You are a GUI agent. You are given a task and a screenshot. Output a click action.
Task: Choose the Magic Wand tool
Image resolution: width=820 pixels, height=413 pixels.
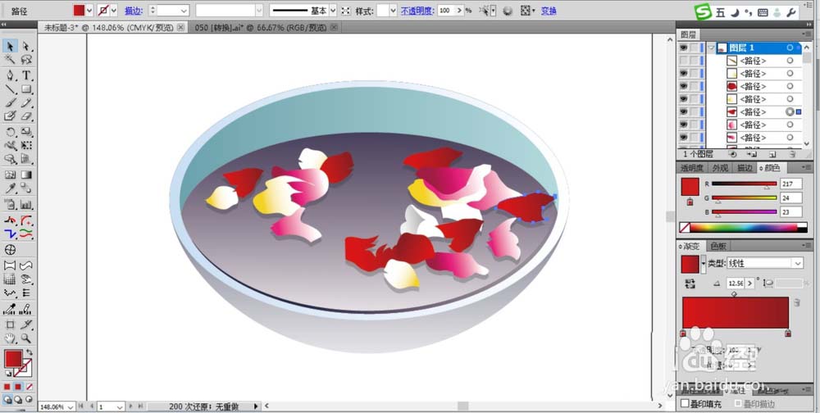click(10, 60)
